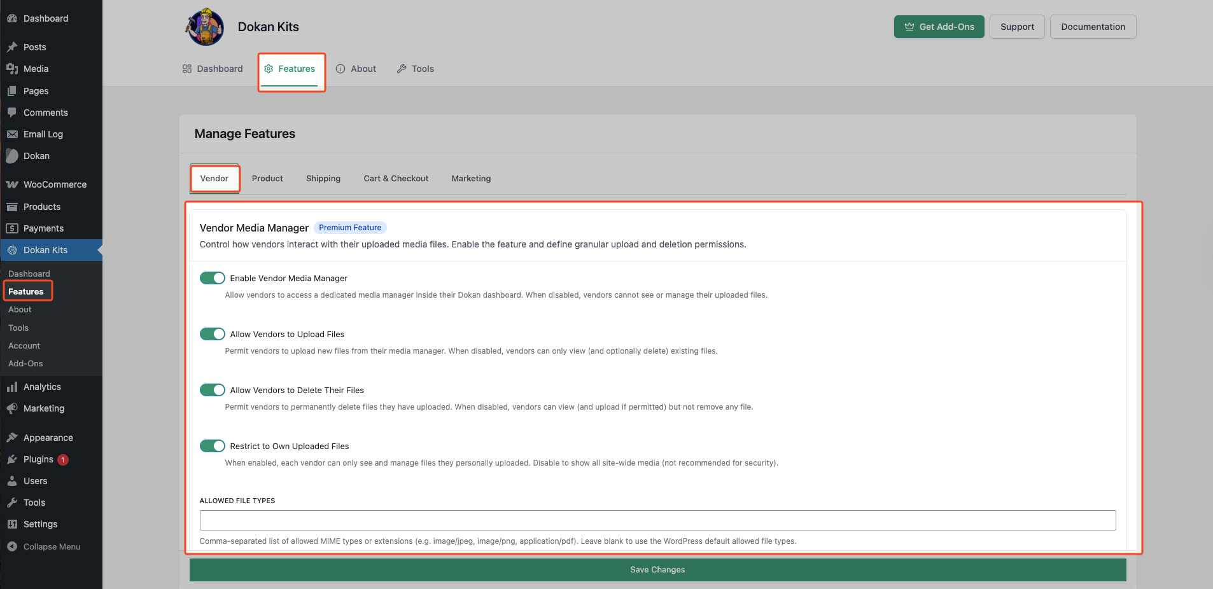Click the Save Changes button
The height and width of the screenshot is (589, 1213).
click(x=657, y=570)
